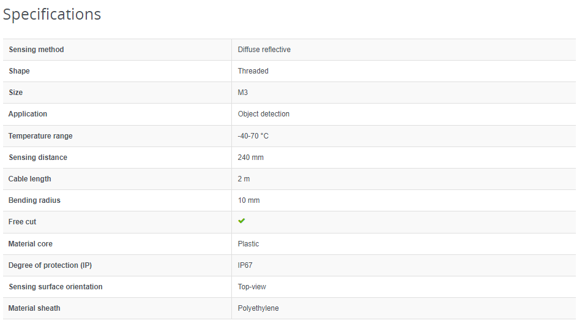582x323 pixels.
Task: Select the Sensing method label
Action: (x=36, y=50)
